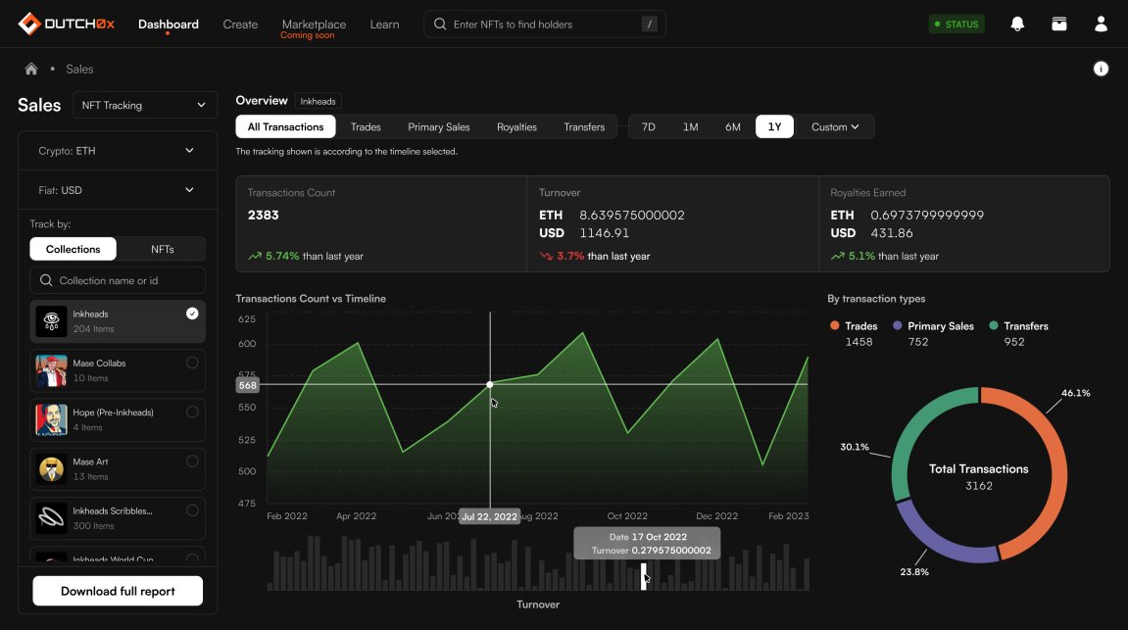Viewport: 1128px width, 630px height.
Task: Click the search magnifier in header
Action: click(440, 24)
